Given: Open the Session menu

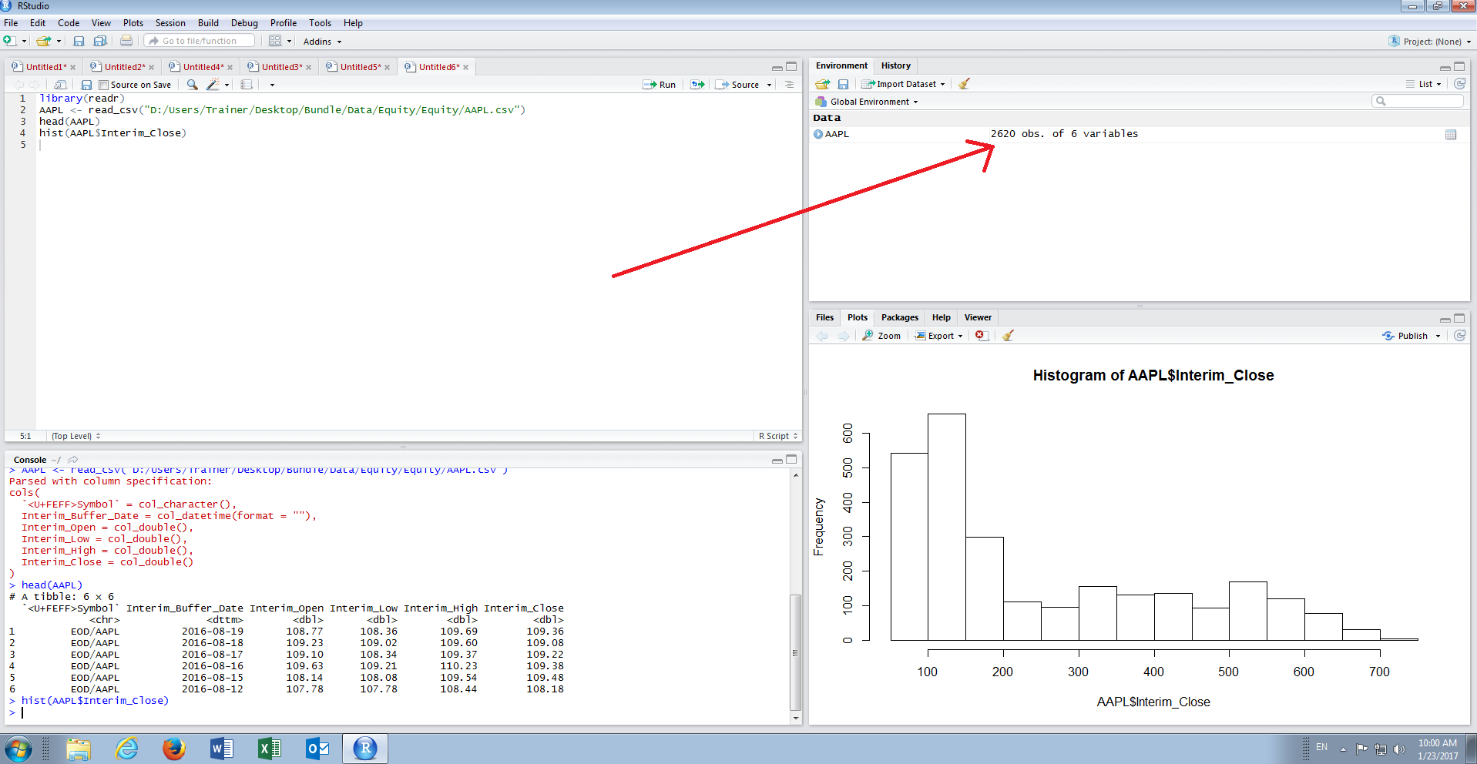Looking at the screenshot, I should coord(170,23).
